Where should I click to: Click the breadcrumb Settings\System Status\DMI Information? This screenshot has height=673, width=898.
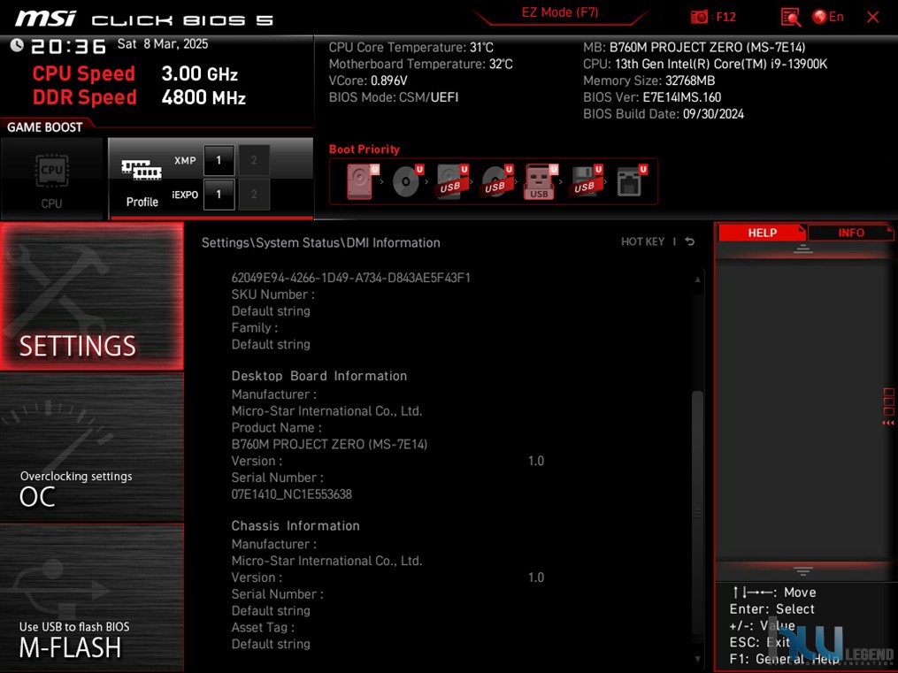tap(320, 242)
